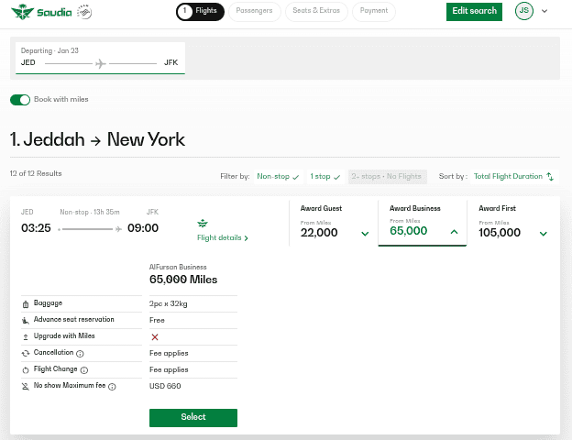Click the Upgrade with Miles icon
The width and height of the screenshot is (572, 440).
(x=26, y=336)
